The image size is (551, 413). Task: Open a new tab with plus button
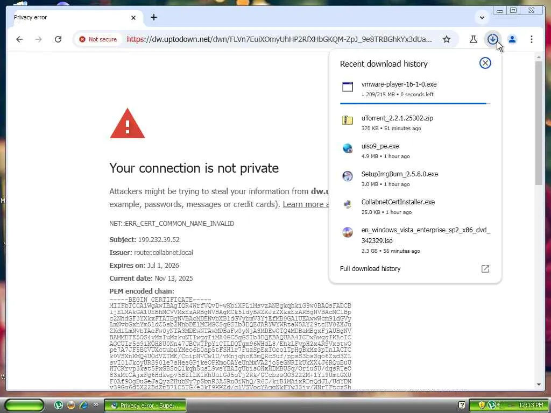point(154,17)
